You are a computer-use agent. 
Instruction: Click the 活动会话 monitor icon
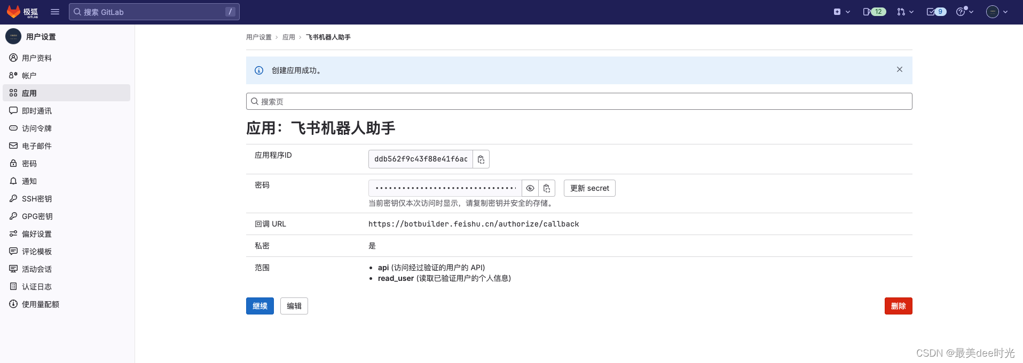tap(13, 269)
